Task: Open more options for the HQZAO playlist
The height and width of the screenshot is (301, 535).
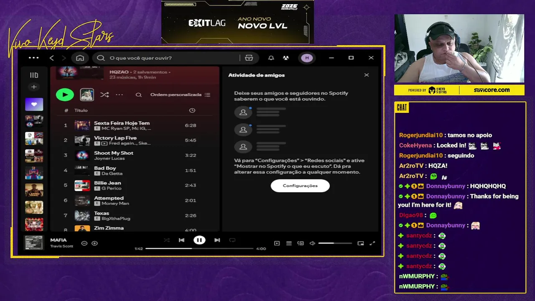Action: [120, 95]
